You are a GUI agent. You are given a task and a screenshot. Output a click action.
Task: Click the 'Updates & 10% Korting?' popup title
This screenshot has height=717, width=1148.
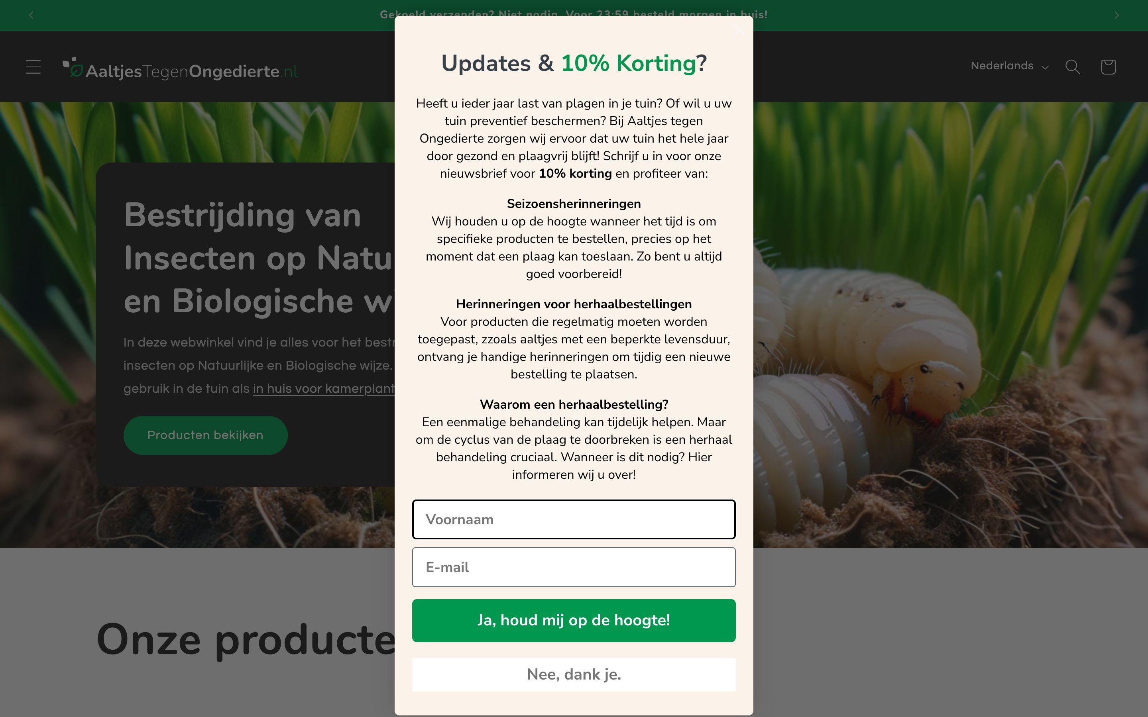tap(574, 63)
